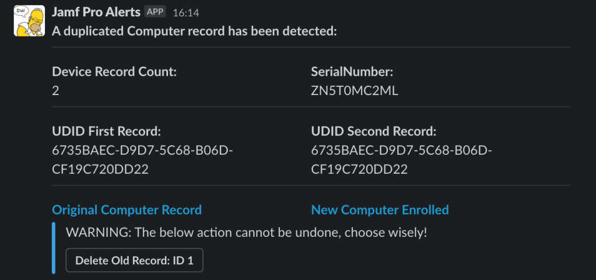The height and width of the screenshot is (280, 596).
Task: Click the WARNING cannot be undone text
Action: click(247, 232)
